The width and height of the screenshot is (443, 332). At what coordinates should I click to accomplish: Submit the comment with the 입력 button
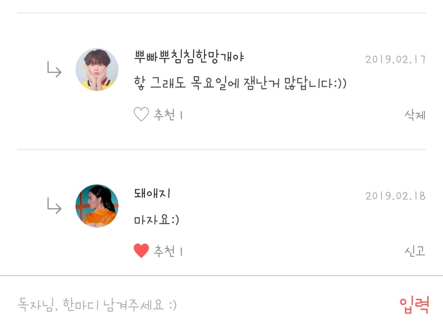pyautogui.click(x=414, y=305)
